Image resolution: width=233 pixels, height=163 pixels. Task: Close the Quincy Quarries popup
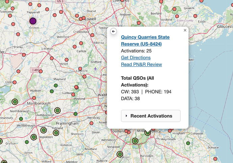(185, 30)
